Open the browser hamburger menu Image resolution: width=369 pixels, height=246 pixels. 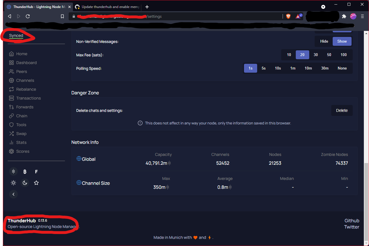click(x=362, y=16)
